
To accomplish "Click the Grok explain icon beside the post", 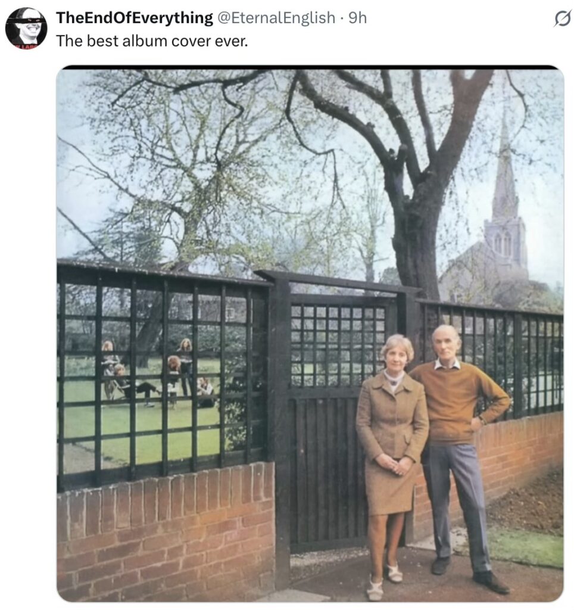I will pyautogui.click(x=562, y=18).
